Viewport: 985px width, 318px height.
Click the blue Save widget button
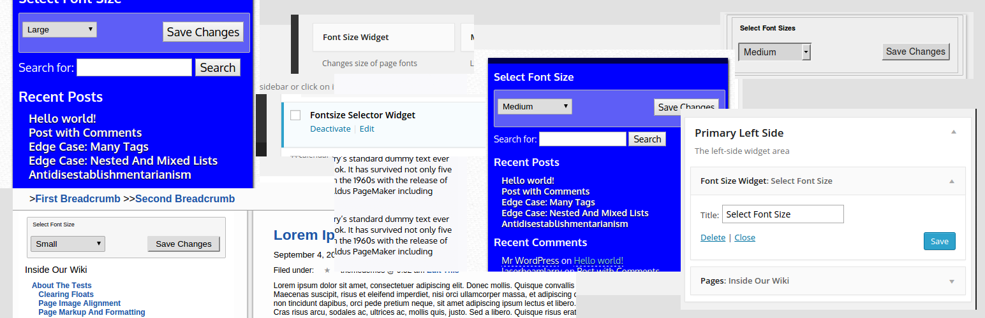pos(939,241)
